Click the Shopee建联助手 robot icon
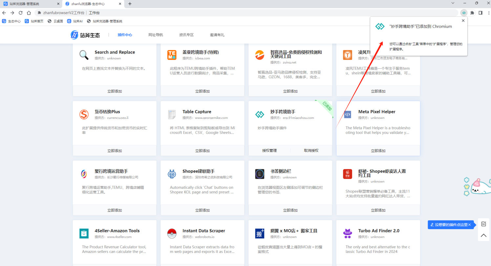 (172, 174)
